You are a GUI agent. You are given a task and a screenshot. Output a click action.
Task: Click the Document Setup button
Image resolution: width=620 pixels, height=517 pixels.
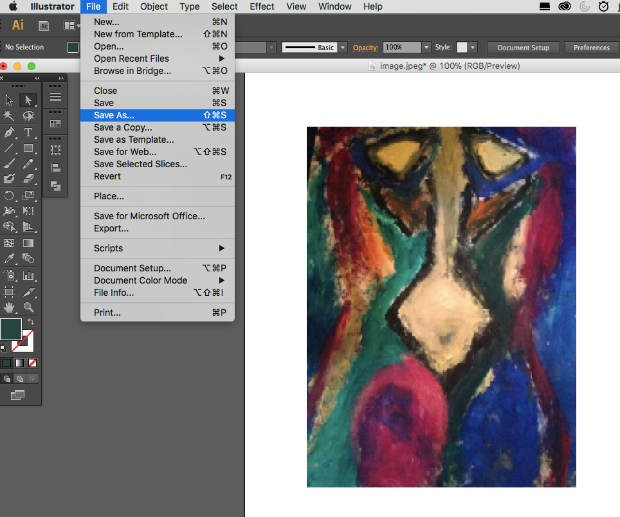523,48
